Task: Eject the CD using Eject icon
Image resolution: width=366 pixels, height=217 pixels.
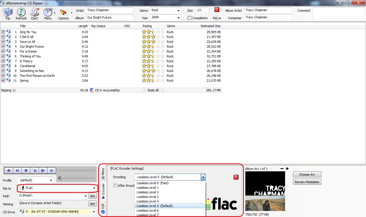Action: click(35, 13)
